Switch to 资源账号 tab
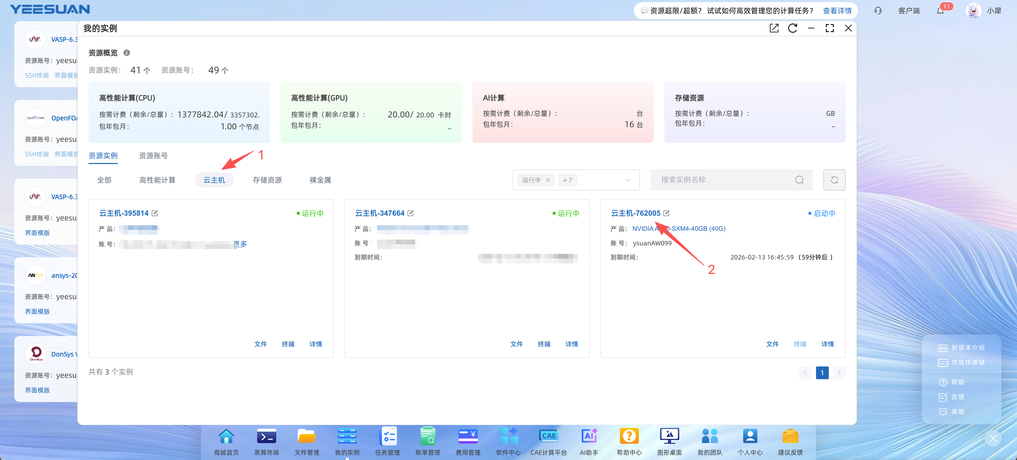 pyautogui.click(x=153, y=156)
